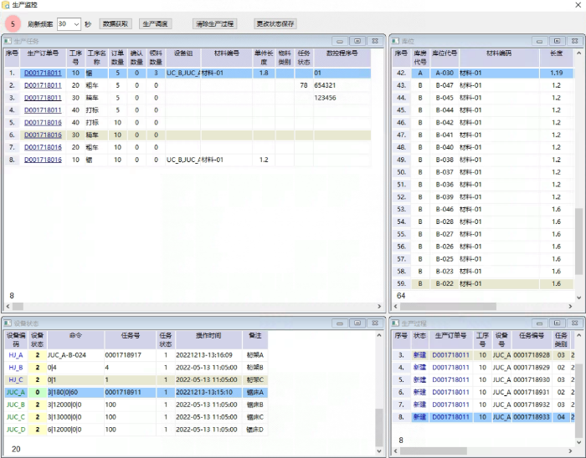Click the 更改状态保存 button
This screenshot has height=458, width=586.
pyautogui.click(x=275, y=24)
